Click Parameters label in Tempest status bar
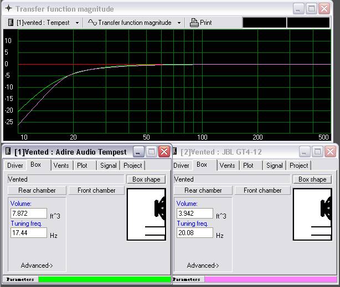 click(20, 279)
